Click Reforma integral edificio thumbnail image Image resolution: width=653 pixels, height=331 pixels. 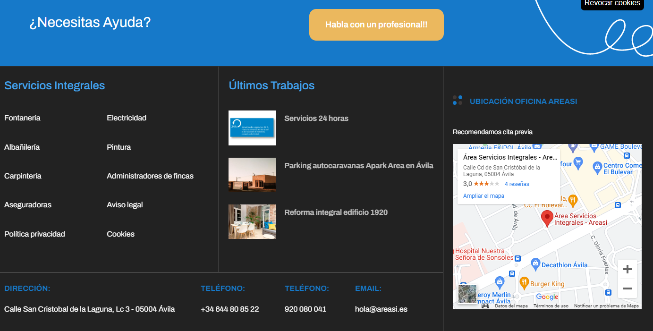click(252, 221)
